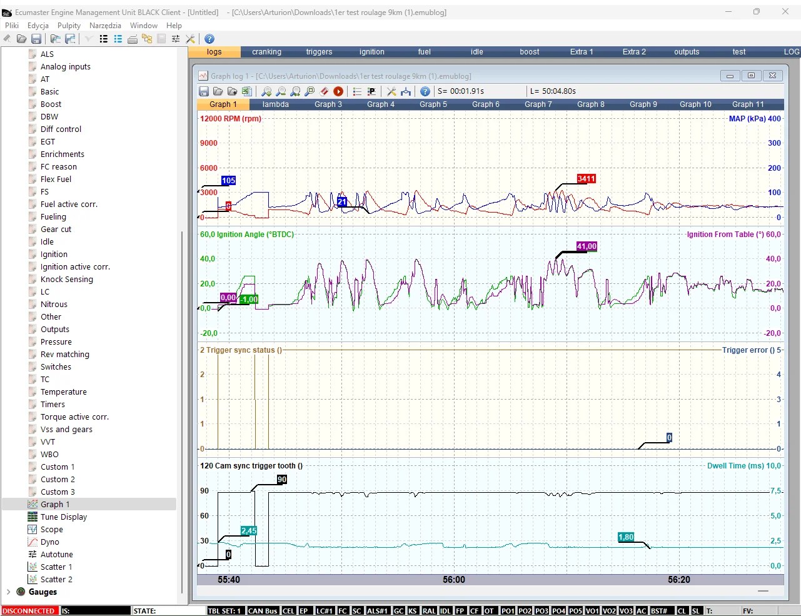Viewport: 801px width, 616px height.
Task: Open the Narzędzia menu
Action: (x=105, y=26)
